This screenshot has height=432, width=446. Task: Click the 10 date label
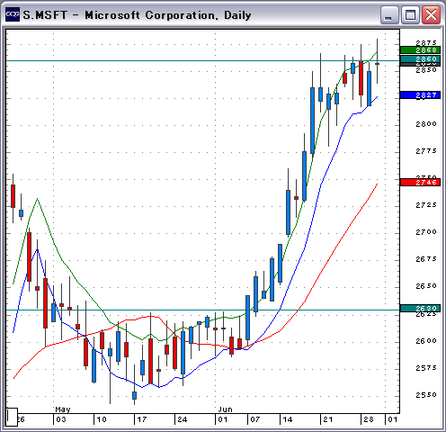coord(102,419)
